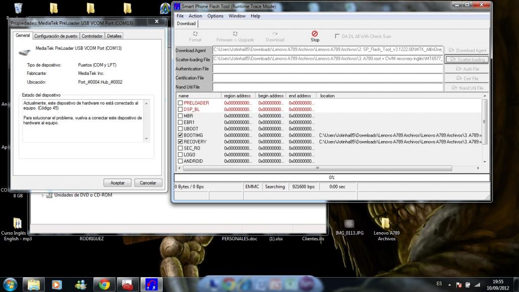This screenshot has width=519, height=292.
Task: Open the Recycle Bin desktop icon
Action: (18, 8)
